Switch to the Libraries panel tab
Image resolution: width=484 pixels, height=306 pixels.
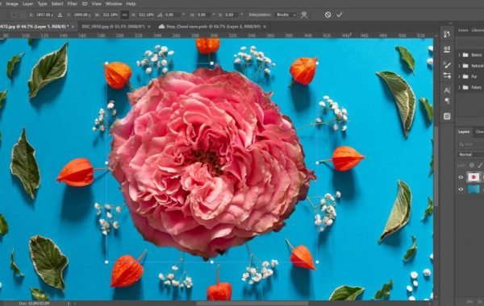pos(478,31)
